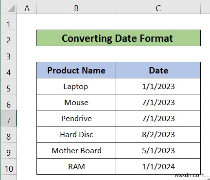Select column A header
The image size is (210, 180).
tap(27, 8)
